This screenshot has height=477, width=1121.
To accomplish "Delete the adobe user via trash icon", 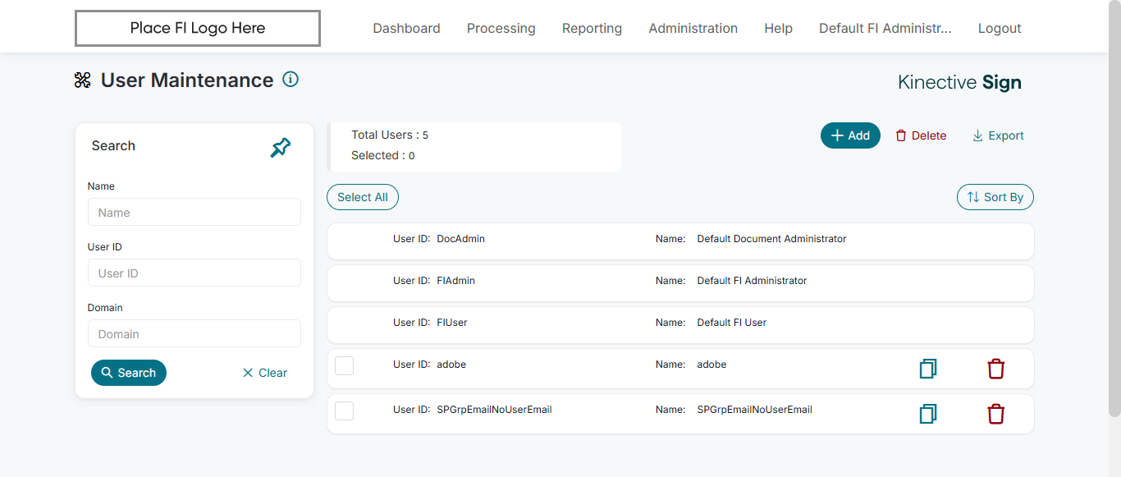I will coord(995,369).
